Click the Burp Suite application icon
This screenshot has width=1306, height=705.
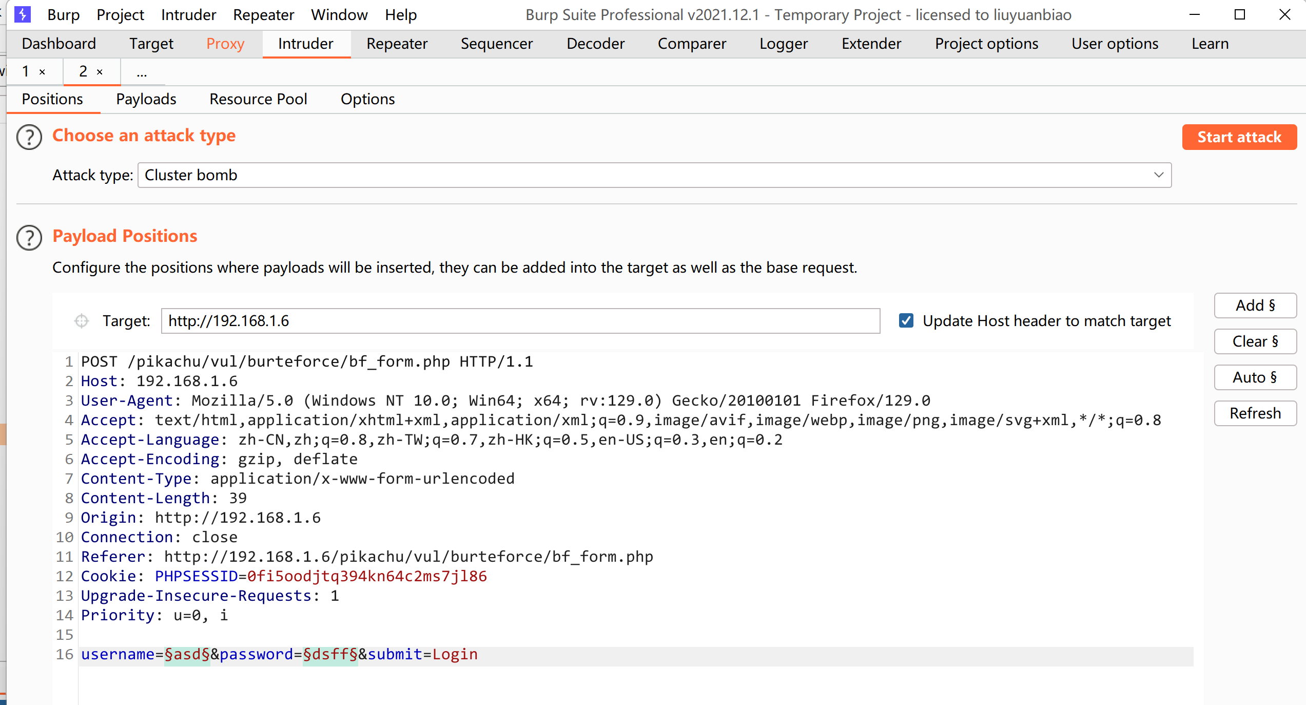[23, 13]
